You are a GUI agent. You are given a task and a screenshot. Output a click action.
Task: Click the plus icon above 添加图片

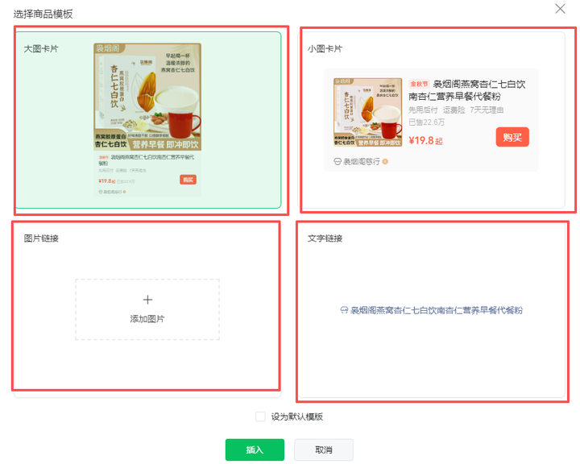147,300
